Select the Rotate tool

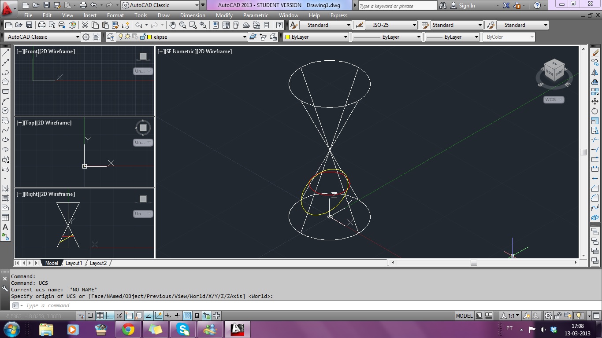[x=595, y=111]
